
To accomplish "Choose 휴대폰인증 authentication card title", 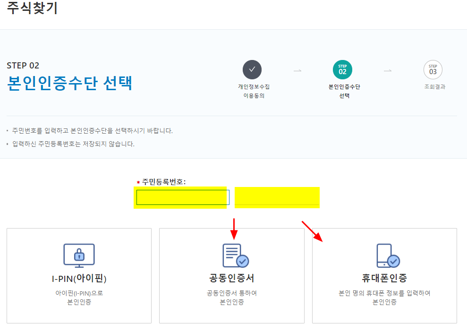I will coord(384,278).
